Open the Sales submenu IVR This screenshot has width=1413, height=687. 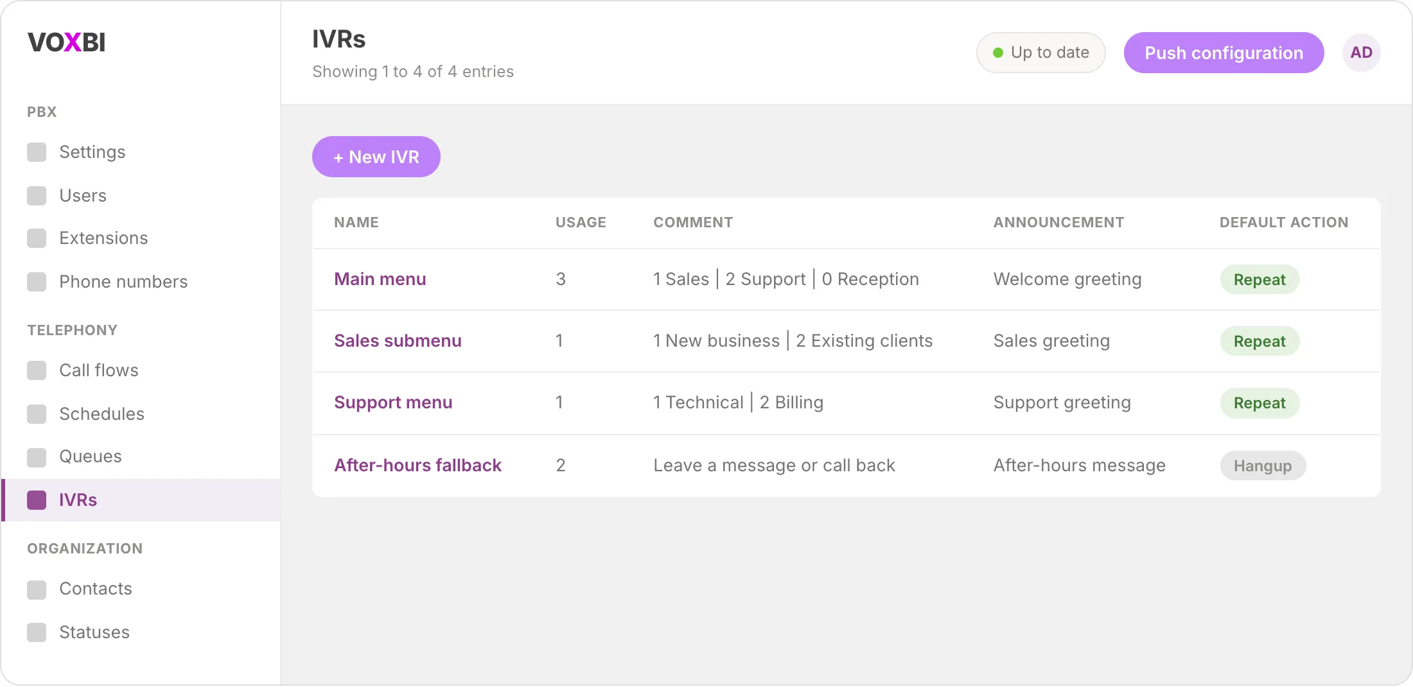tap(398, 341)
